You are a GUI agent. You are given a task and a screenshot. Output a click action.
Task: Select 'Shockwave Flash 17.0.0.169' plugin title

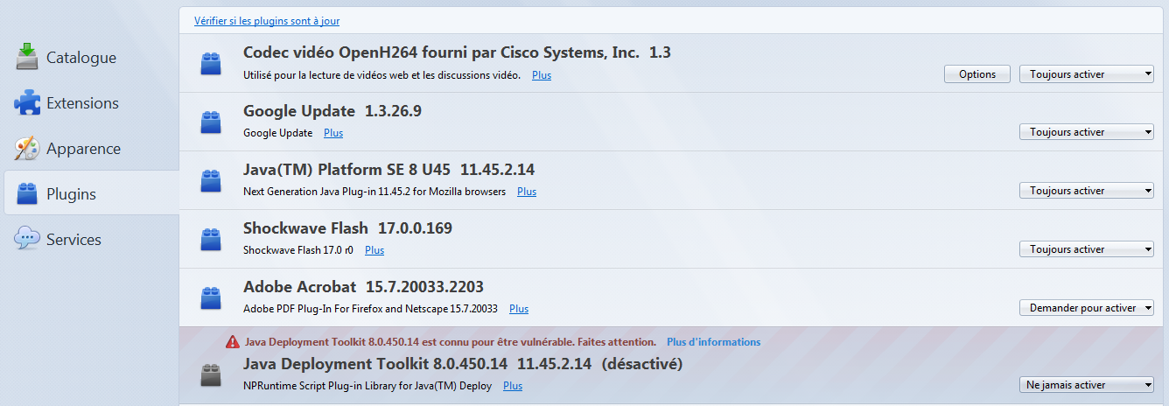[x=347, y=228]
